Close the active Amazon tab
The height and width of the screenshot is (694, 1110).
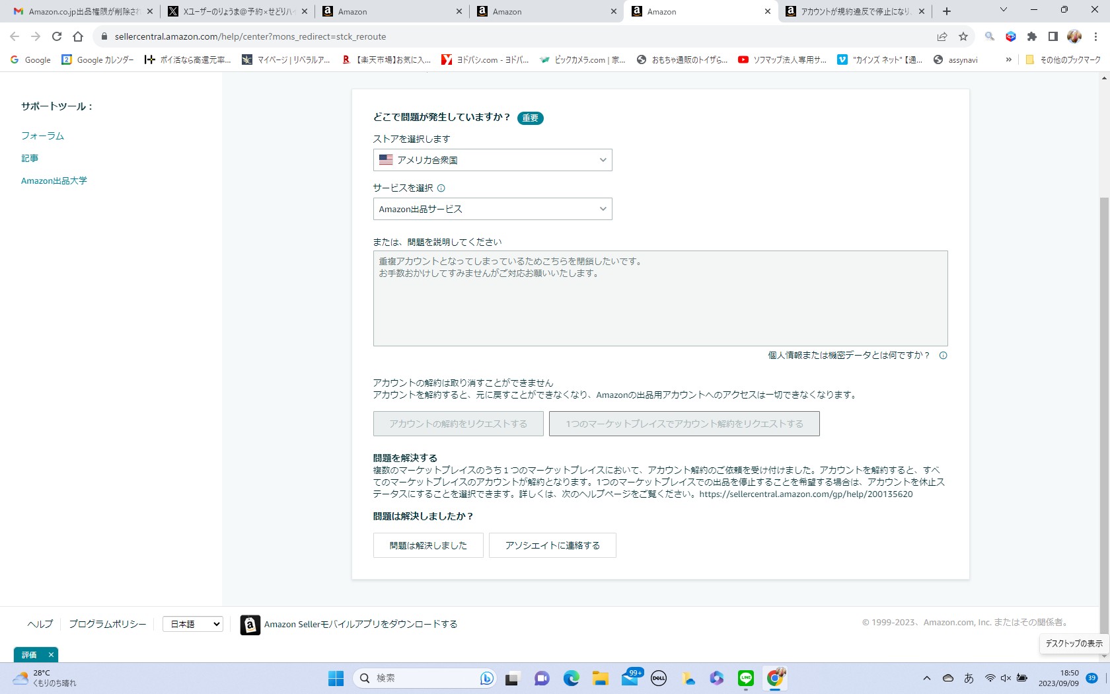[768, 11]
